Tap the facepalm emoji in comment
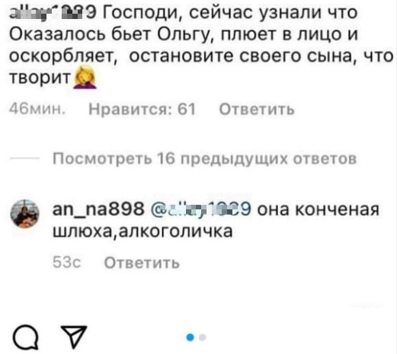 point(85,77)
